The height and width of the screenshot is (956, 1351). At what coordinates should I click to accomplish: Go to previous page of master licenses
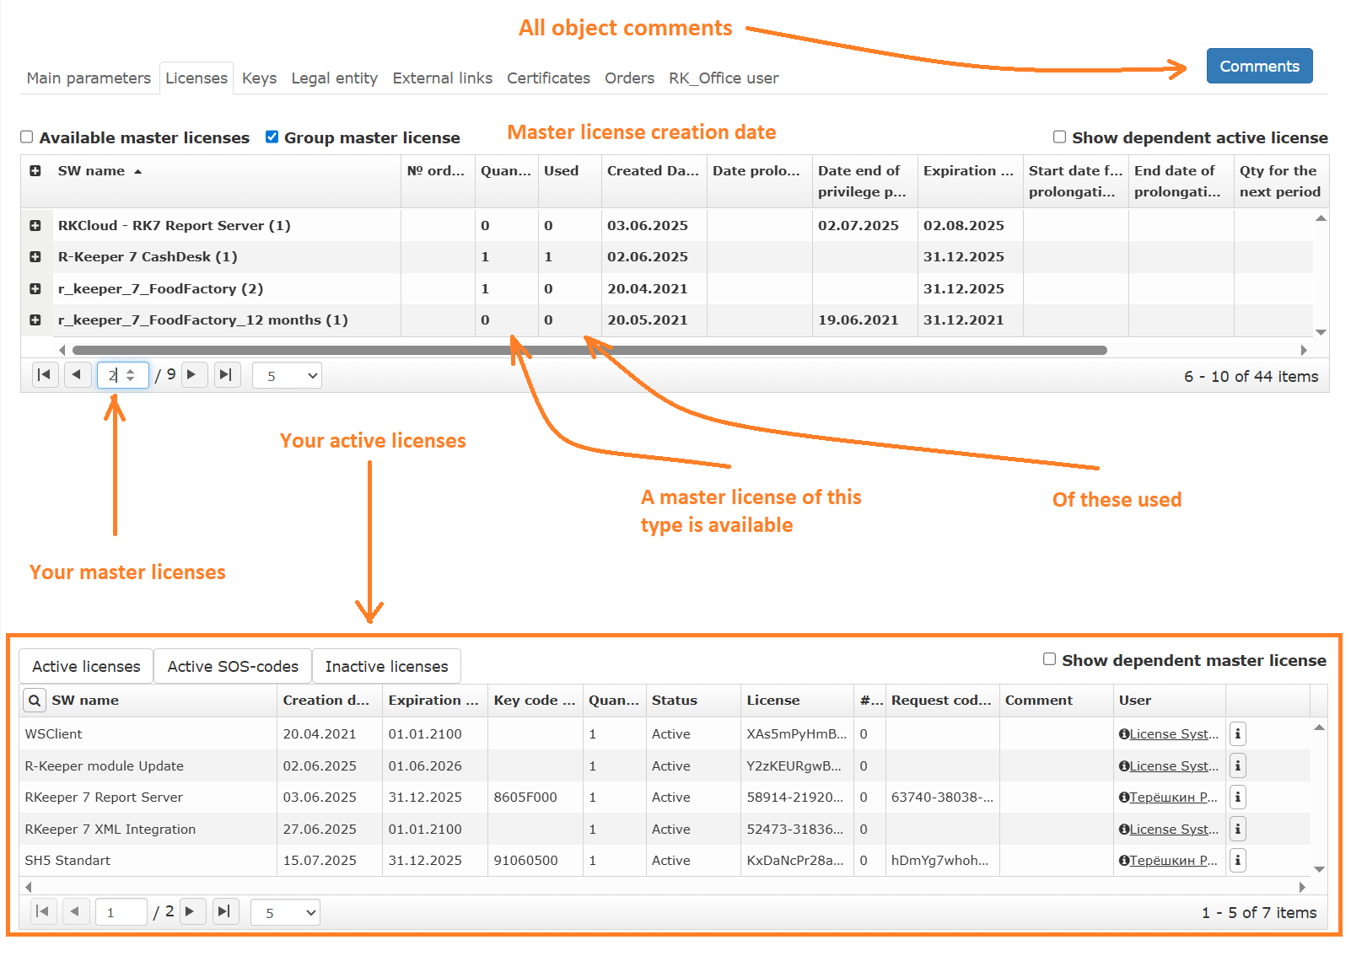[x=77, y=375]
